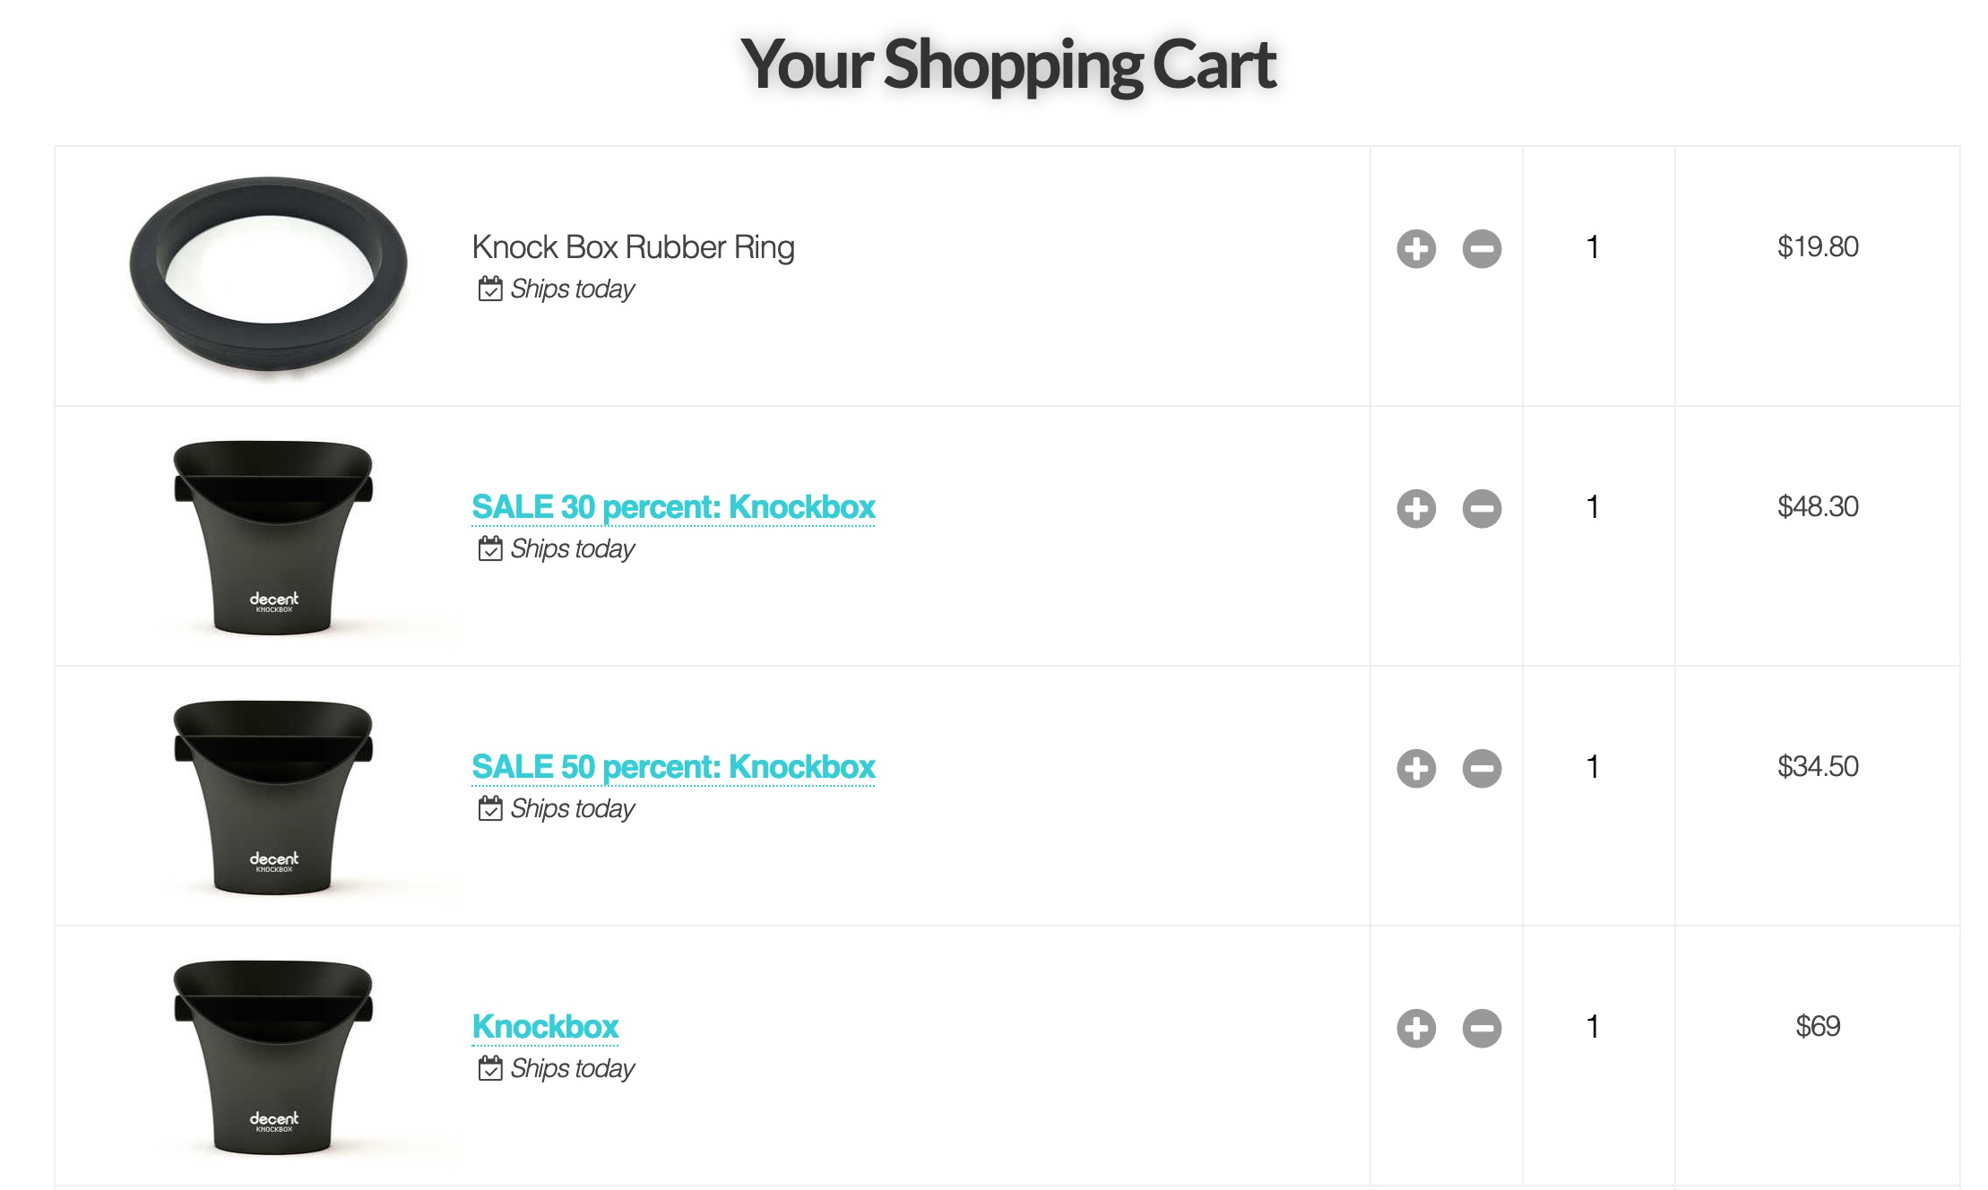Click the Knock Box Rubber Ring title

633,247
